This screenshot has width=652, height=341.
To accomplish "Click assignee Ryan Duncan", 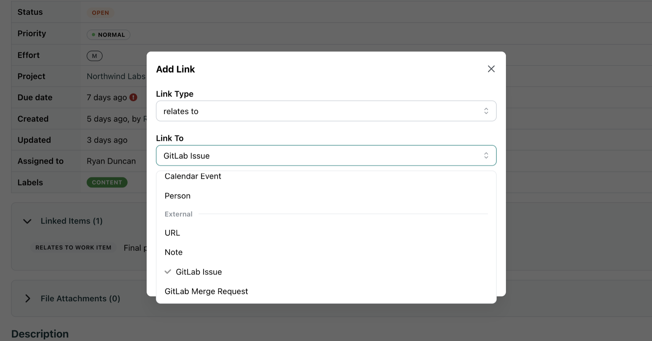I will tap(111, 161).
